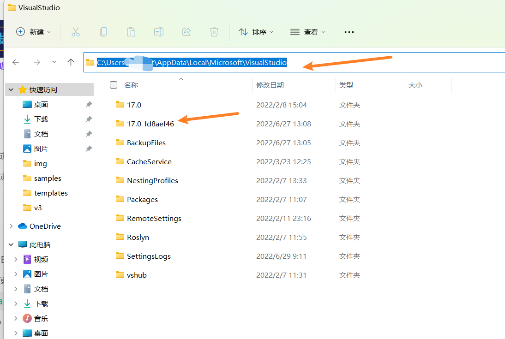Click the Share icon in toolbar
The width and height of the screenshot is (505, 339).
(186, 32)
